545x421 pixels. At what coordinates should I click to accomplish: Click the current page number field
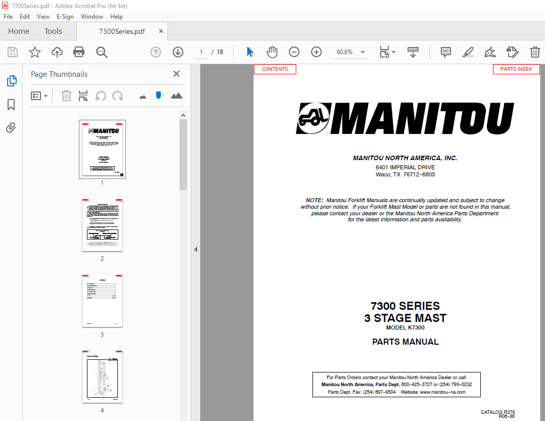(x=201, y=52)
